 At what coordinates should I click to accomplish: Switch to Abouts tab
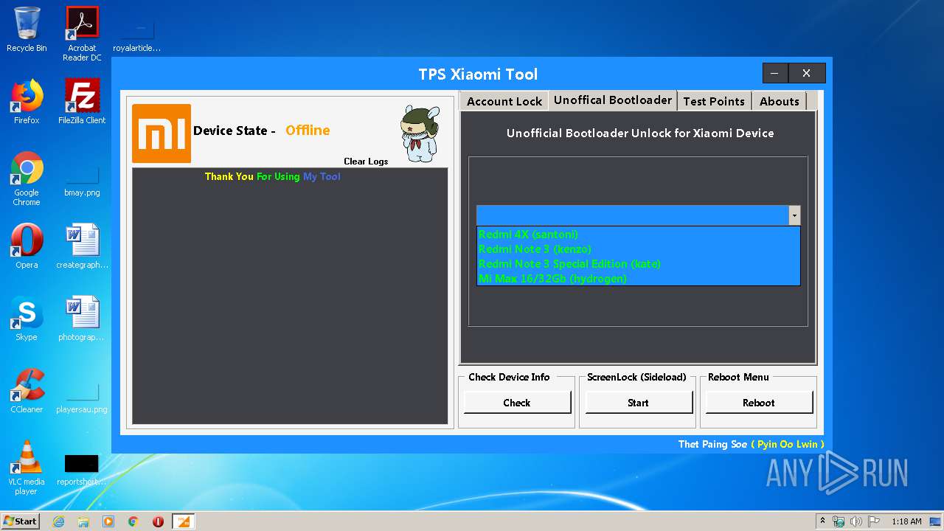(x=780, y=102)
